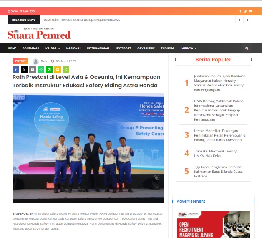Open the Ekonomi menu item
The image size is (262, 238).
(168, 48)
